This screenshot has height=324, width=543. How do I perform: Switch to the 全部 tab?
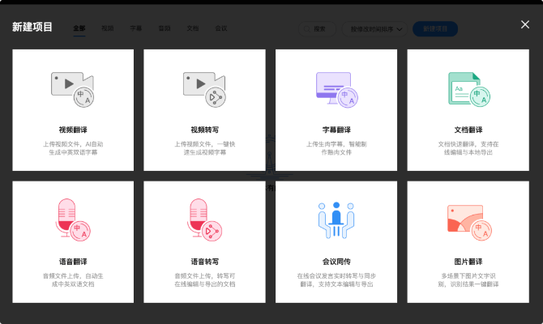point(79,28)
